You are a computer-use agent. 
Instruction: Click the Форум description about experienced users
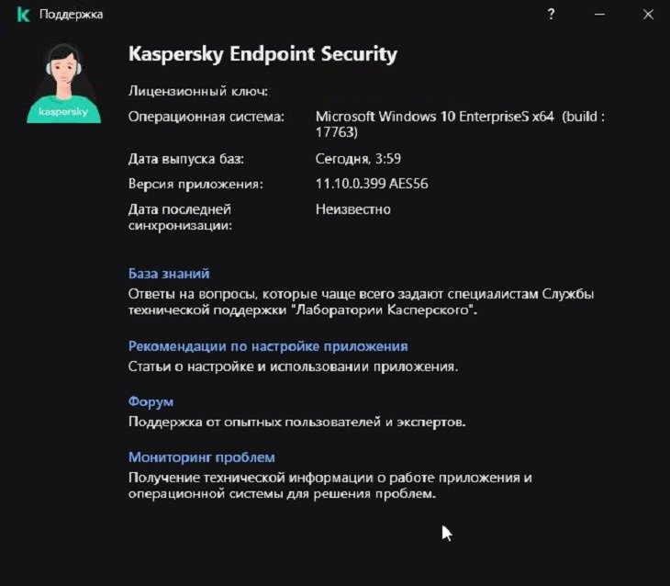pyautogui.click(x=296, y=422)
